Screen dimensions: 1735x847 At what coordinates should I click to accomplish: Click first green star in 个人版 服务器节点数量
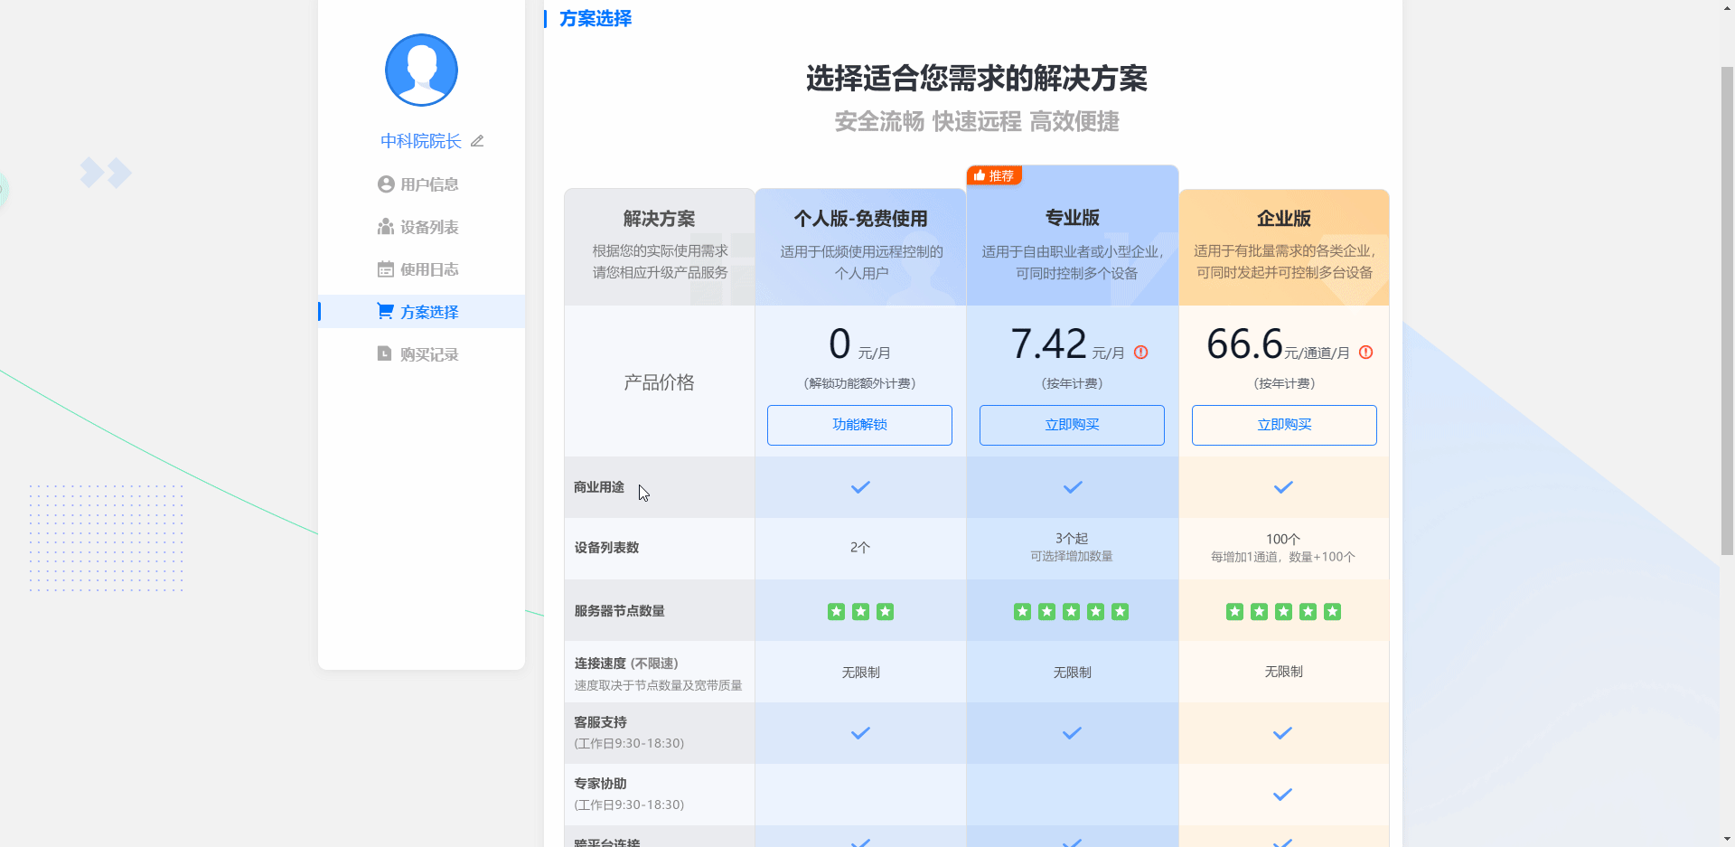click(x=836, y=612)
